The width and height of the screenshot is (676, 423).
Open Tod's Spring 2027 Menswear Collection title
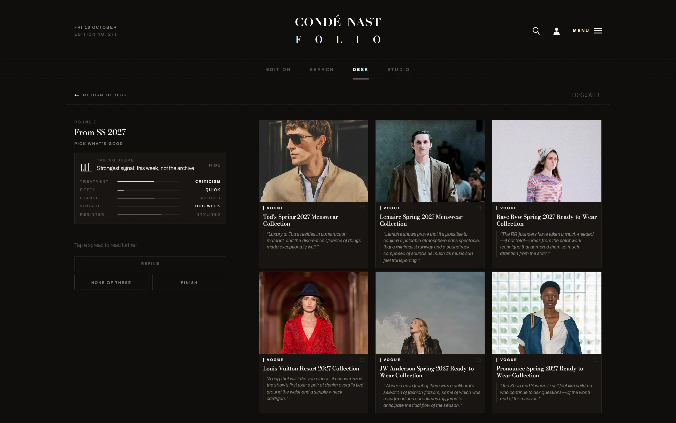(300, 220)
